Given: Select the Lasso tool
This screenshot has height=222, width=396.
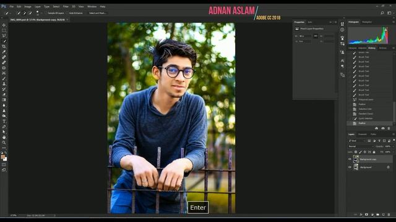Looking at the screenshot, I should point(4,36).
